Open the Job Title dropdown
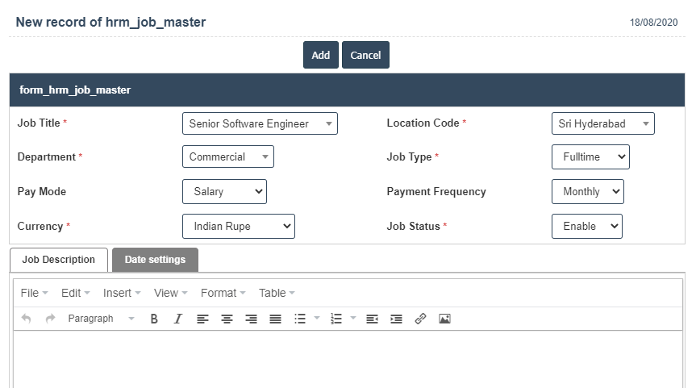The width and height of the screenshot is (696, 388). [260, 123]
